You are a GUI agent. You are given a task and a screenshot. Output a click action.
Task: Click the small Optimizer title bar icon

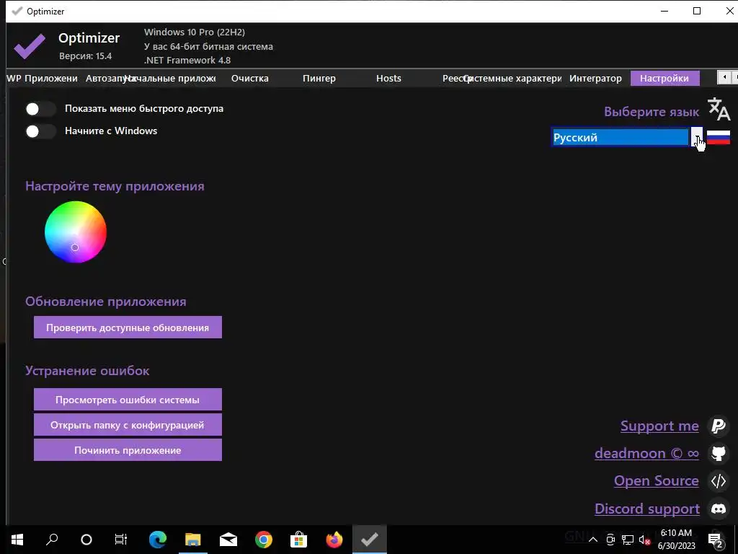point(17,11)
